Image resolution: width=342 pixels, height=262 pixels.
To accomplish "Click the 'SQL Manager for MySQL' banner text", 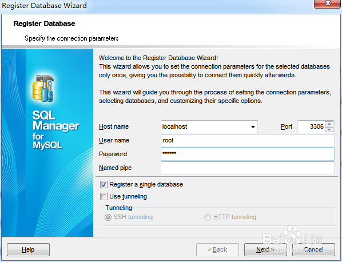I will point(56,130).
